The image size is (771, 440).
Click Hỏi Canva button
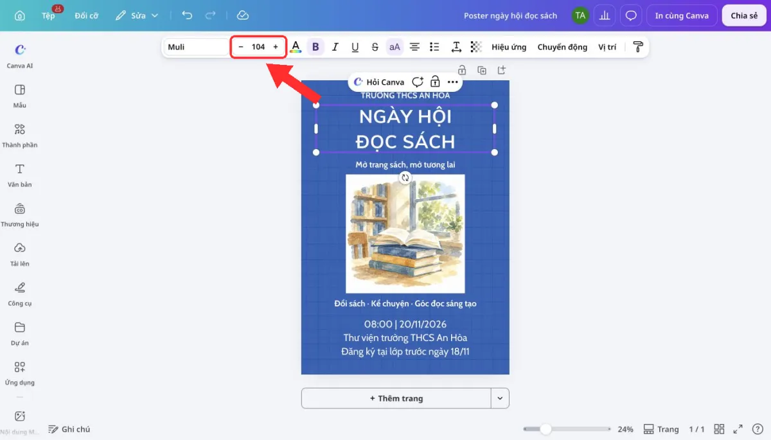[x=379, y=82]
